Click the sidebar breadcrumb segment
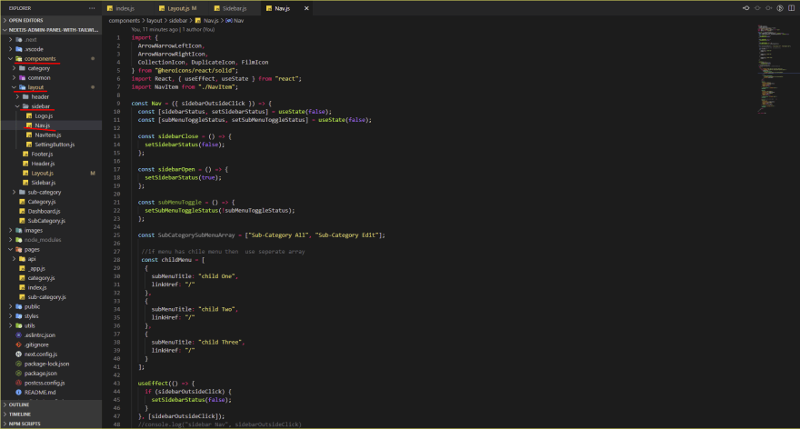 pos(178,21)
